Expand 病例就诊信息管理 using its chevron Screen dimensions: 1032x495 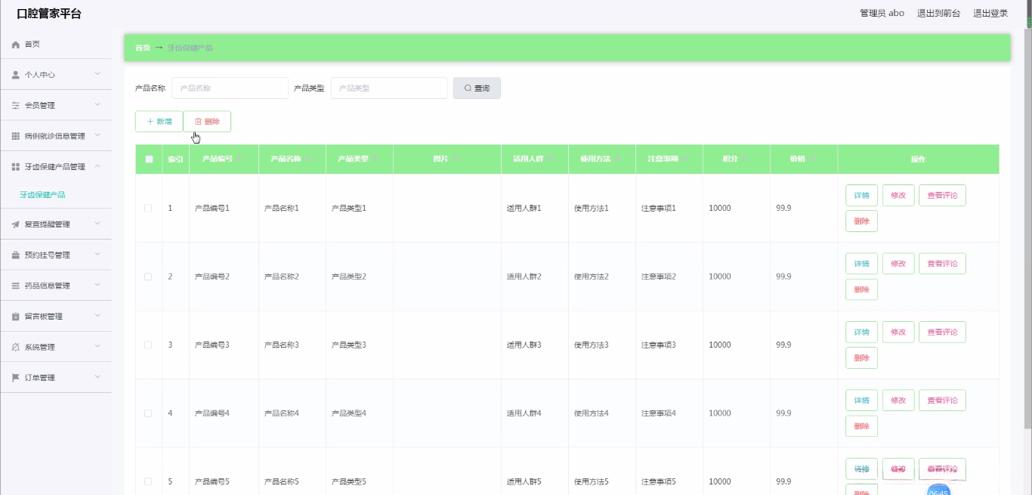click(97, 135)
